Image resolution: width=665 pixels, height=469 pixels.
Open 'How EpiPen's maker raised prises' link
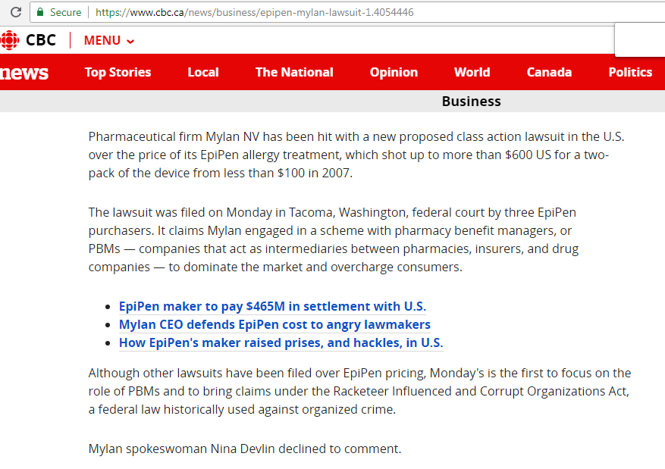pos(281,342)
